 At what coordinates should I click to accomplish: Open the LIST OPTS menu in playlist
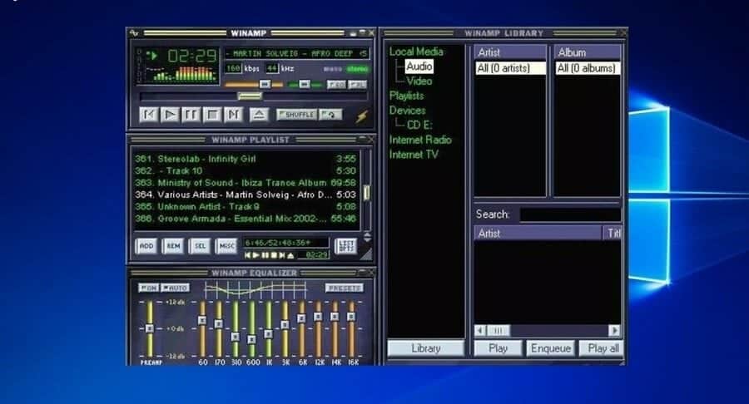click(346, 246)
